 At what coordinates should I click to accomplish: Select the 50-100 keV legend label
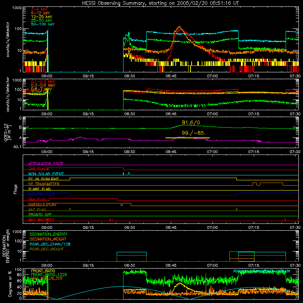(x=43, y=24)
